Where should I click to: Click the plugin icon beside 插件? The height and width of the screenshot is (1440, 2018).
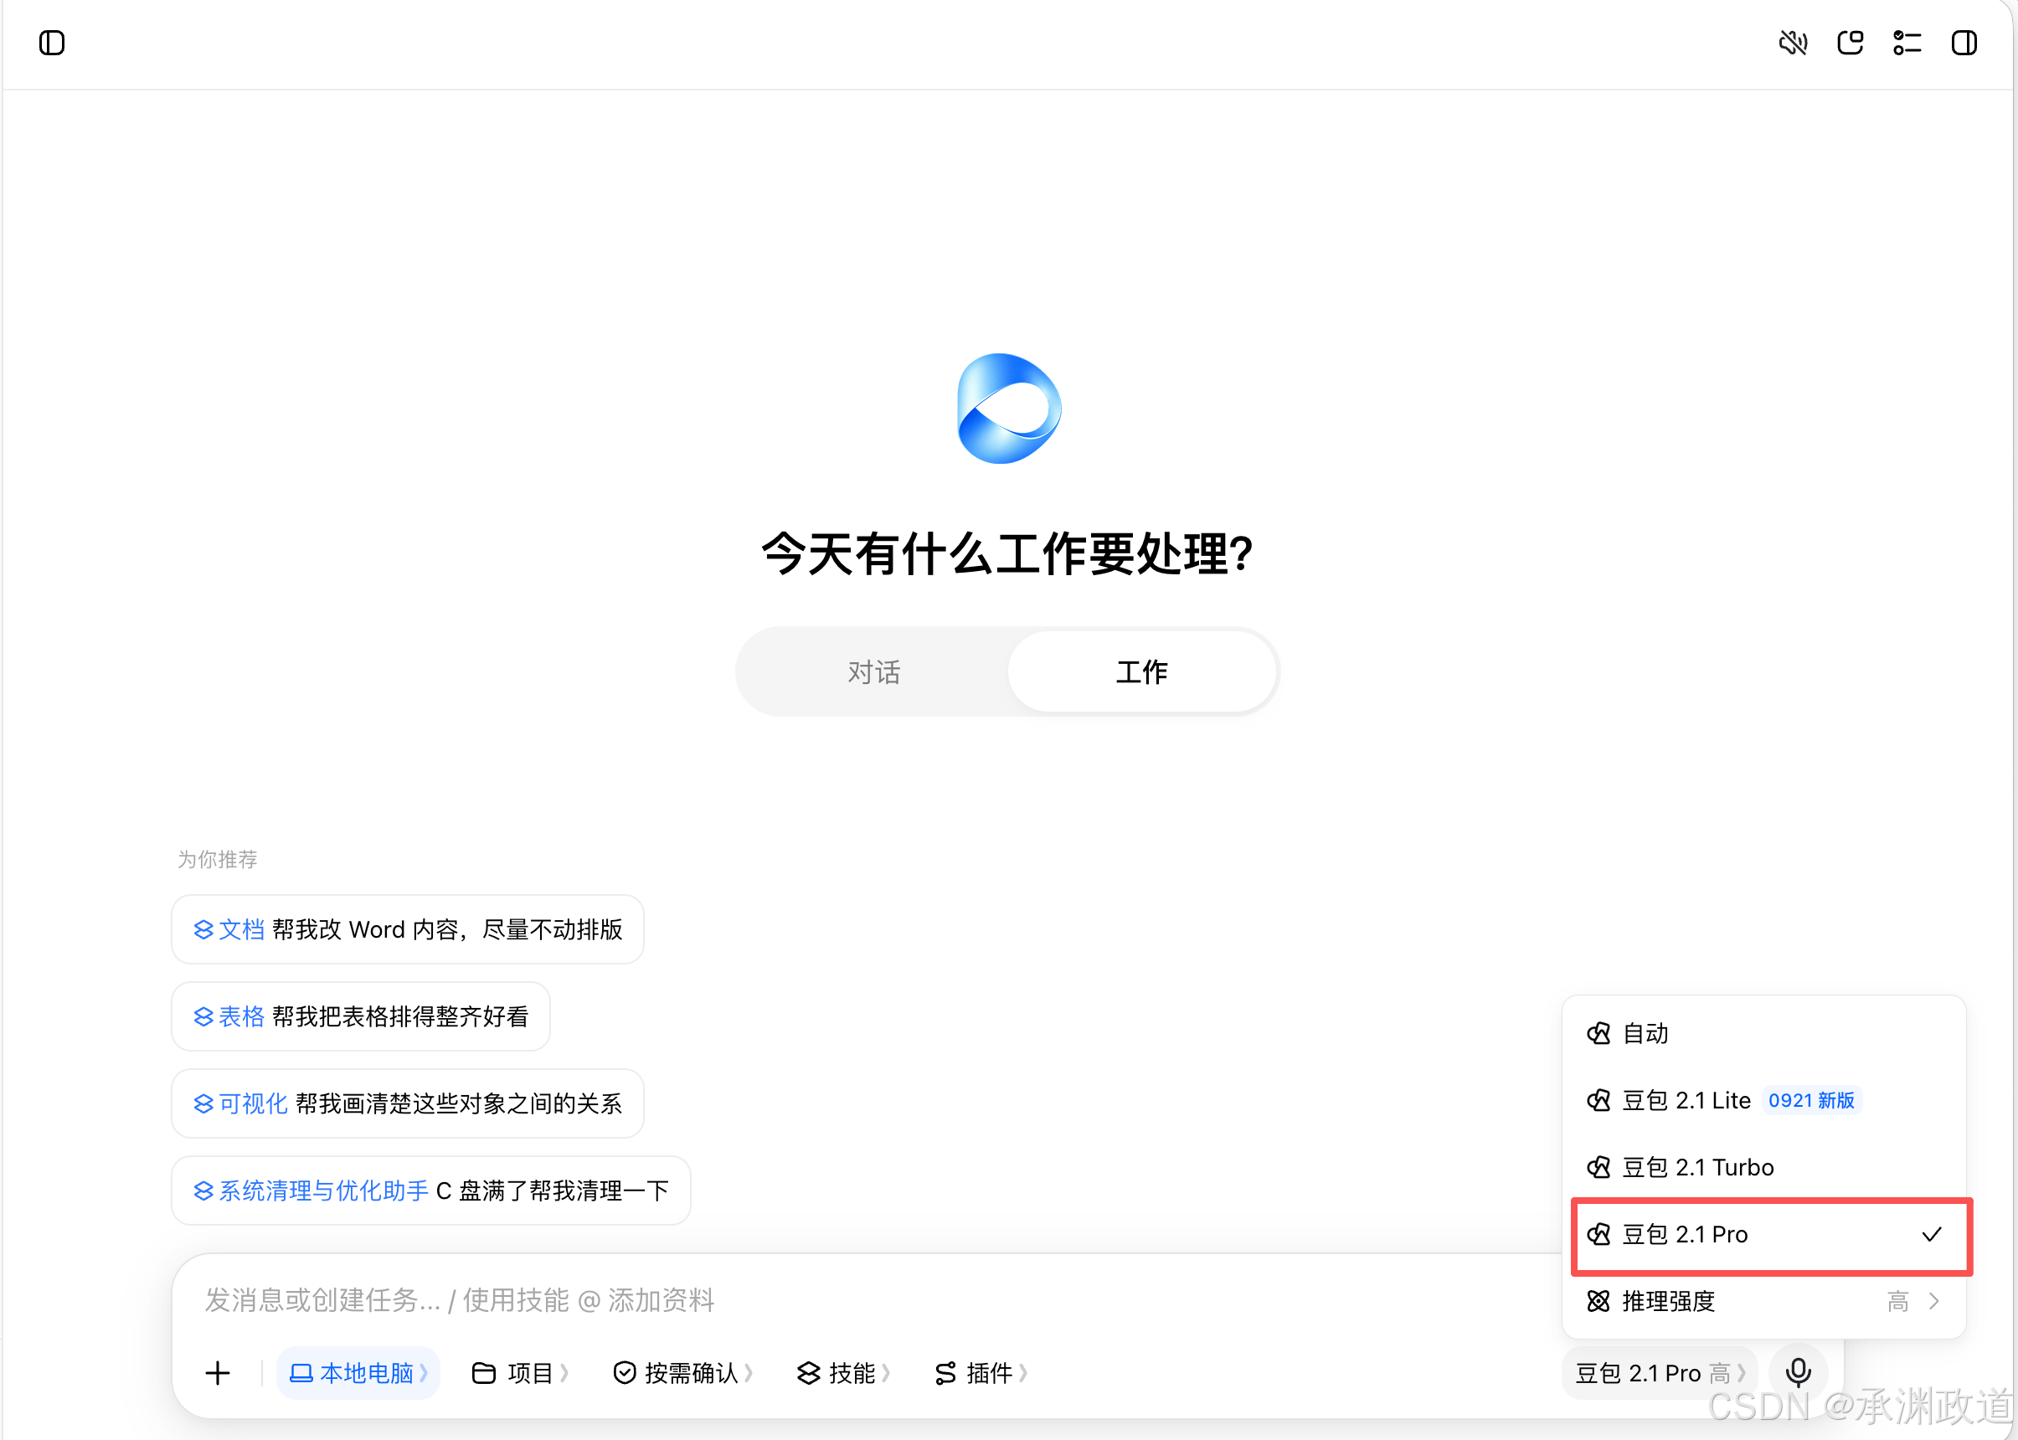point(945,1373)
